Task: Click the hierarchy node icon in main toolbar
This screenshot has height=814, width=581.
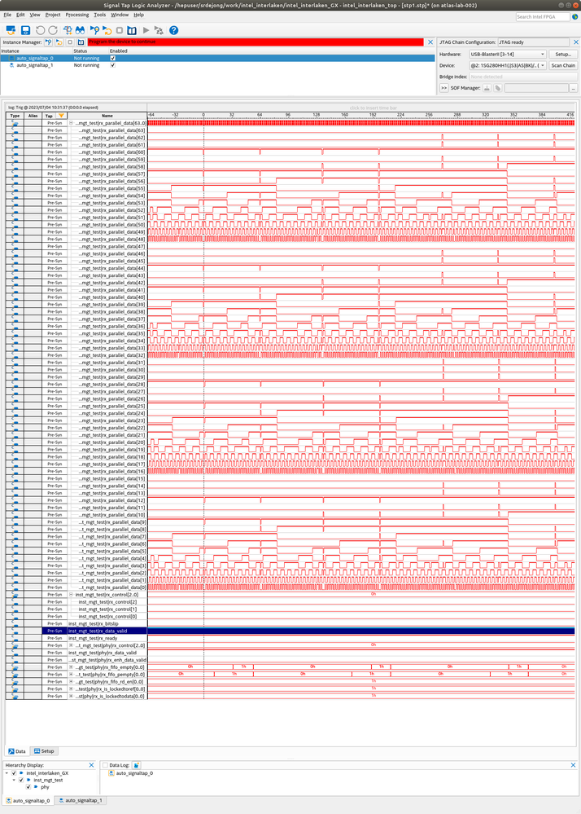Action: [x=68, y=30]
